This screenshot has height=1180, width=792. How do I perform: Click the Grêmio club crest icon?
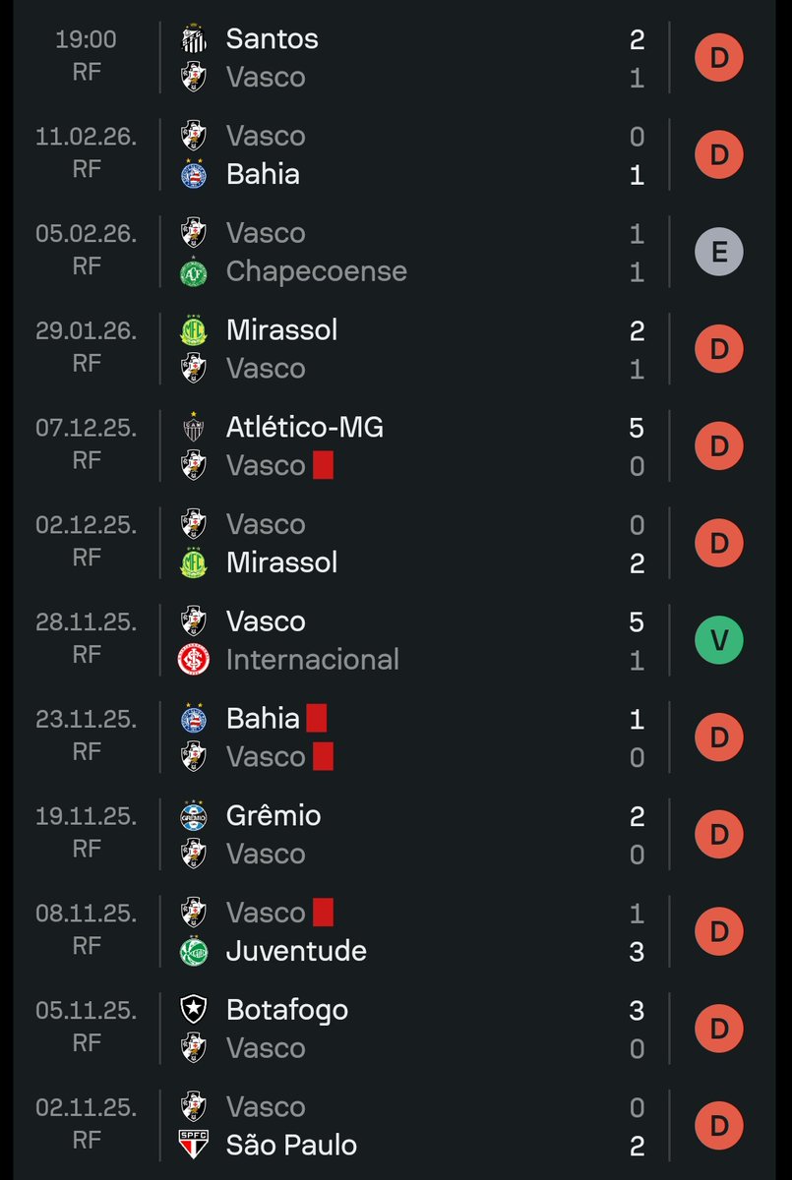194,815
